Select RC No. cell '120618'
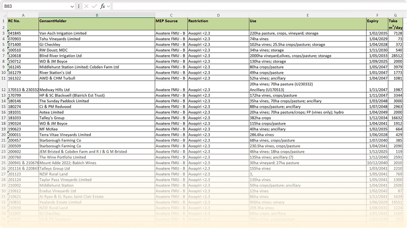The image size is (407, 228). [23, 56]
